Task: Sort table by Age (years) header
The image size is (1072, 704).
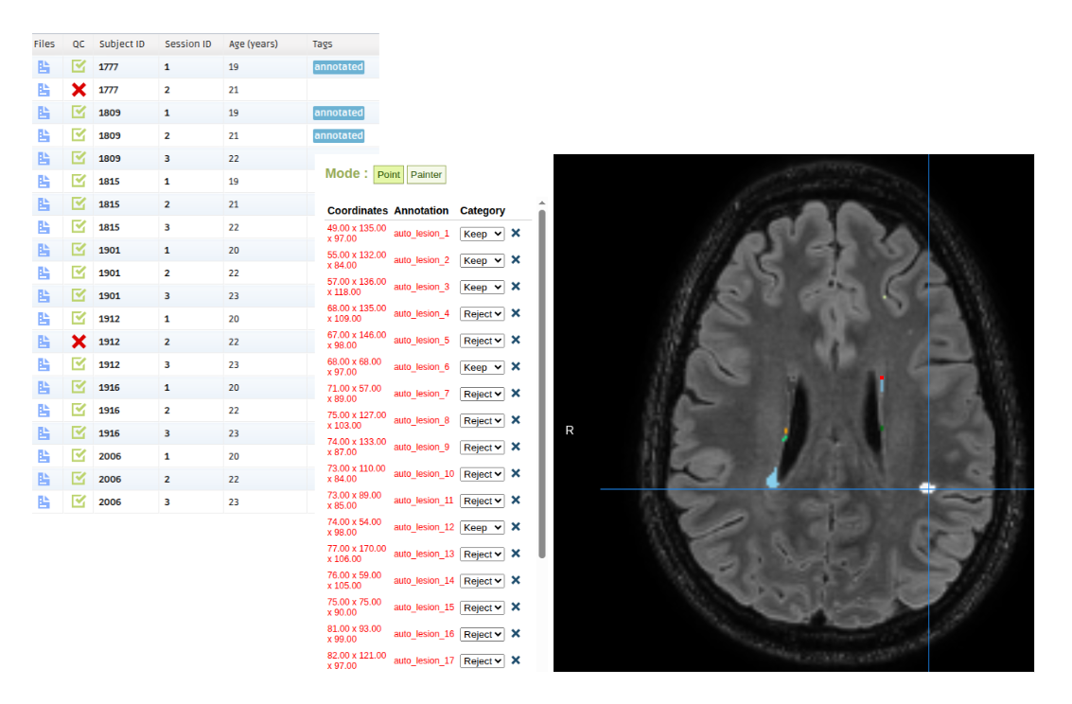Action: (253, 44)
